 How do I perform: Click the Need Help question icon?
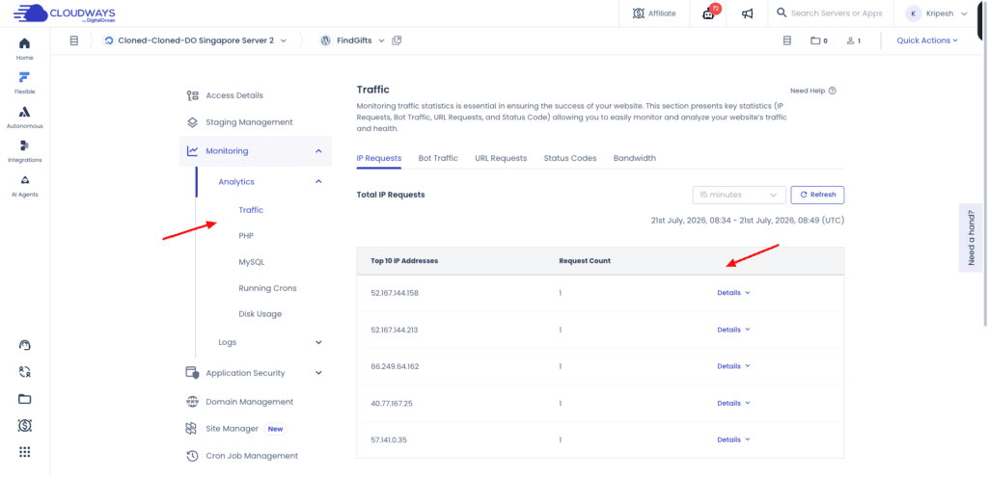833,91
